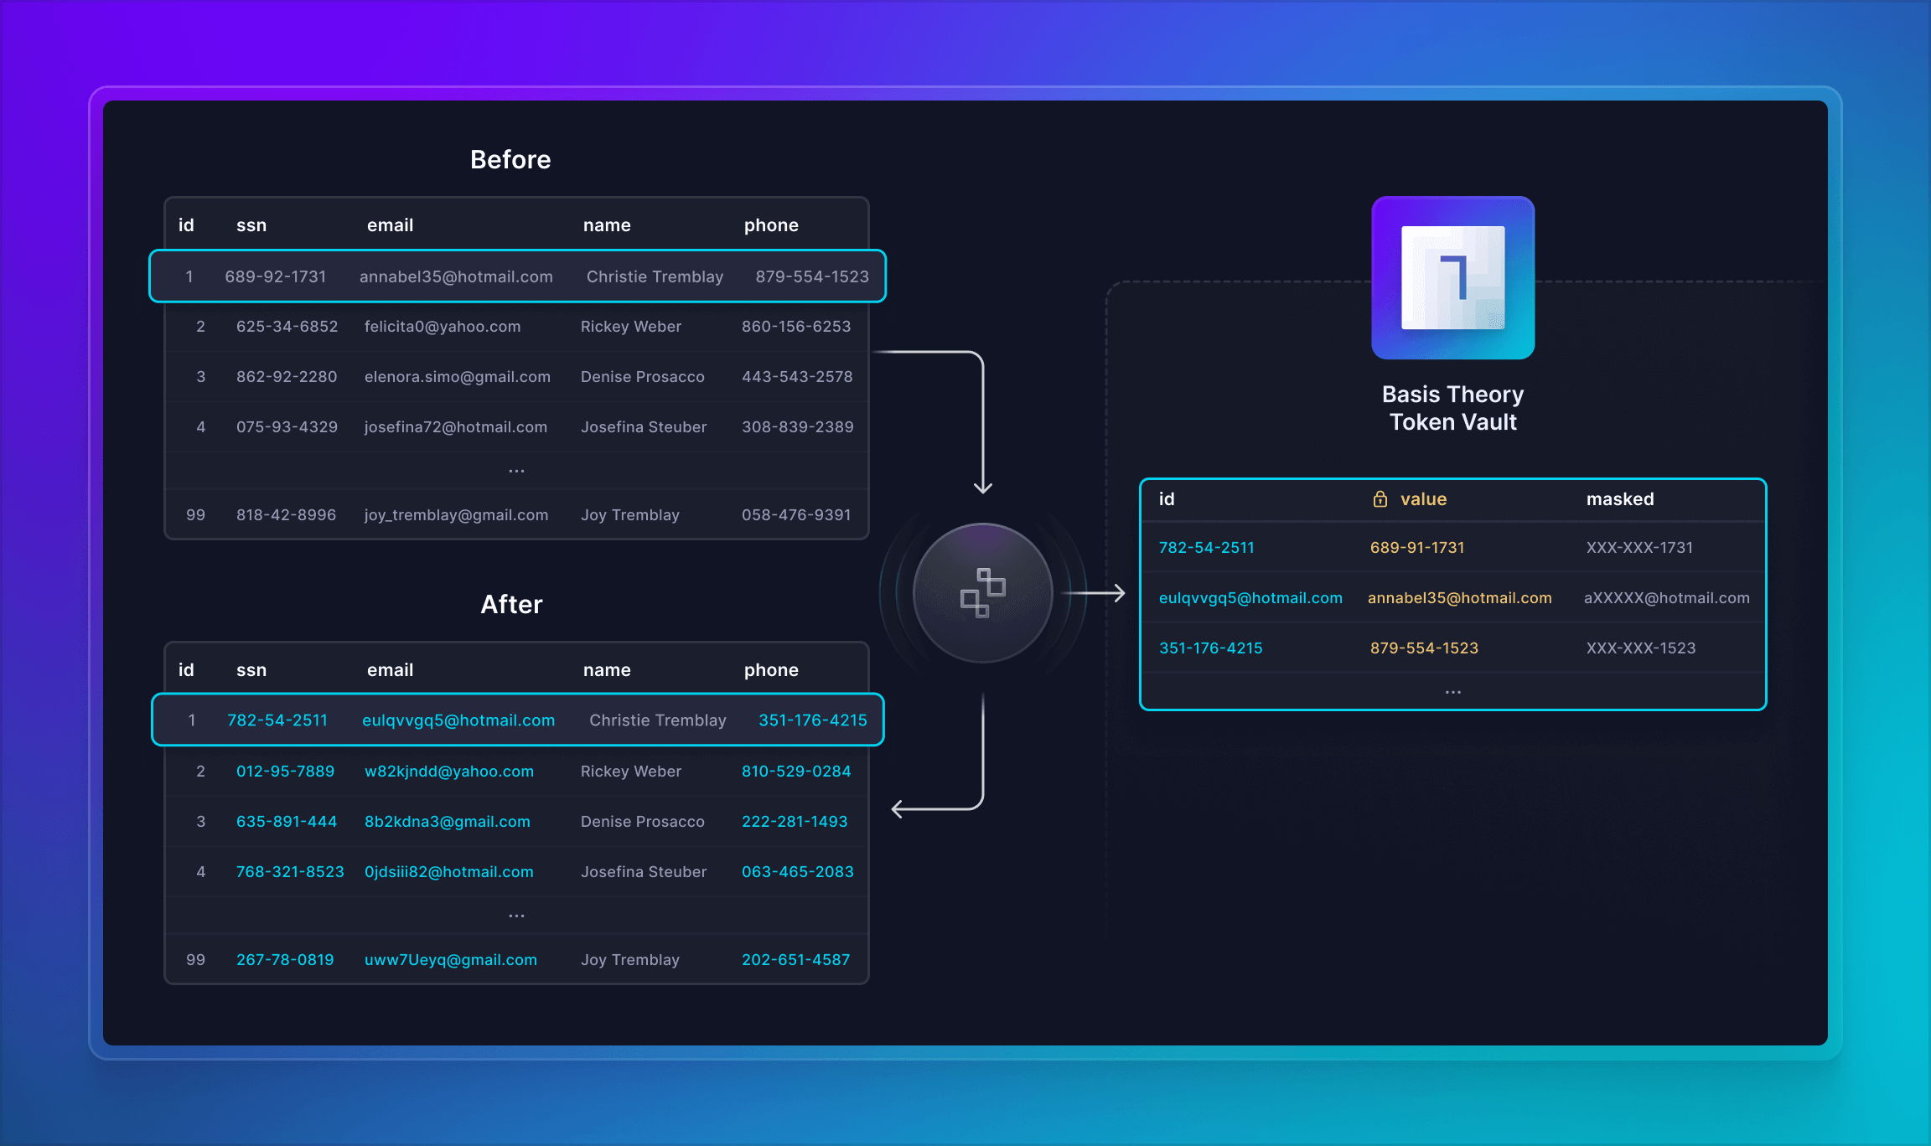
Task: Click SSN 075-93-4329
Action: coord(287,427)
